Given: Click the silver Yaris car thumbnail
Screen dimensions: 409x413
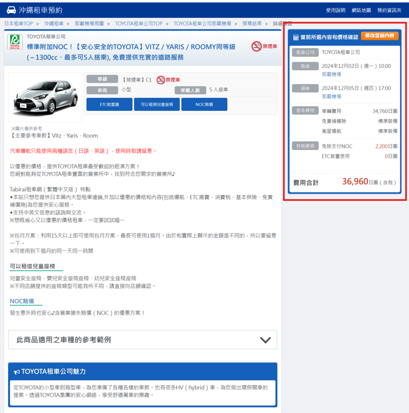Looking at the screenshot, I should (45, 97).
